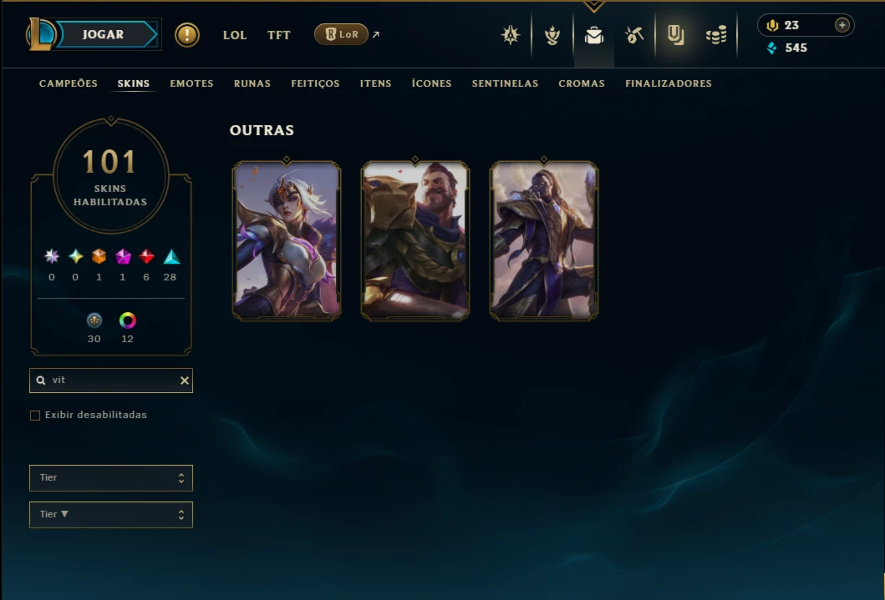Open the Loot hammer icon
This screenshot has width=885, height=600.
coord(634,36)
